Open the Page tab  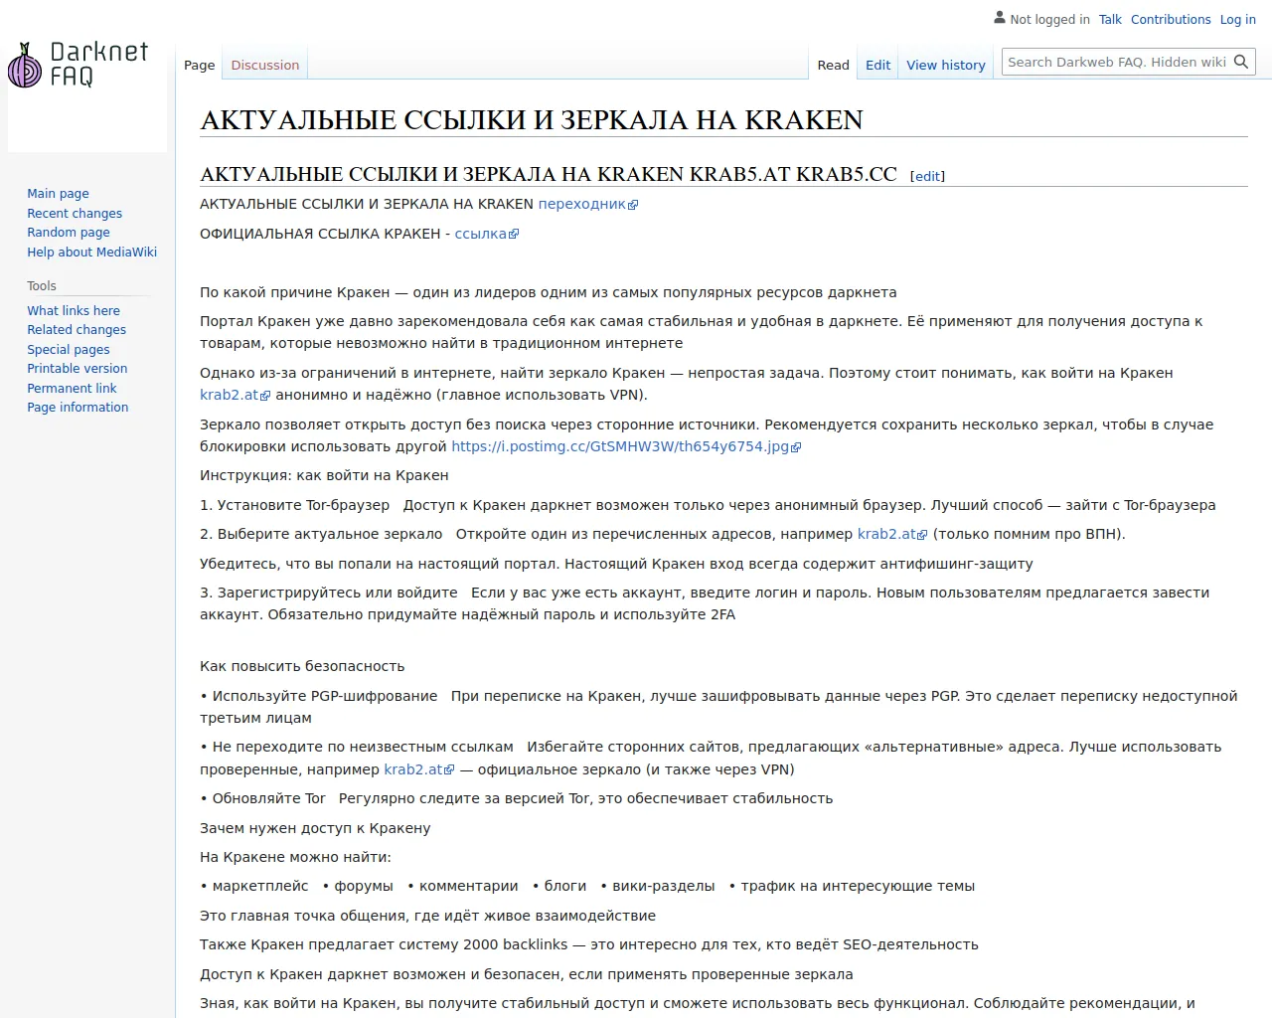tap(199, 65)
